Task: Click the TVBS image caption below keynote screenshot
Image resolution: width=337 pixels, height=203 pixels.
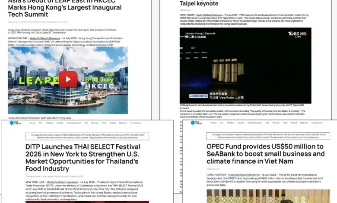Action: [242, 107]
